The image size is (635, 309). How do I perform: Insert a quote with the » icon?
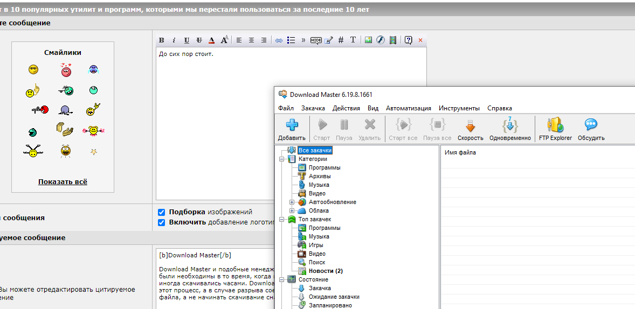coord(303,40)
